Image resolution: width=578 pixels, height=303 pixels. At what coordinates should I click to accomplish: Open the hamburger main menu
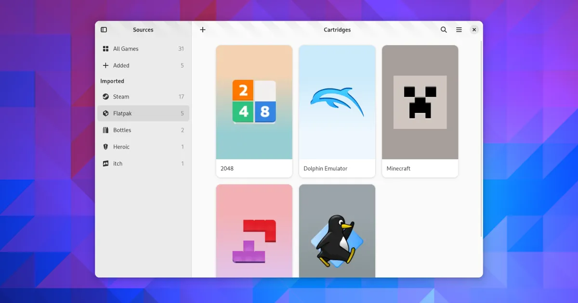[459, 30]
